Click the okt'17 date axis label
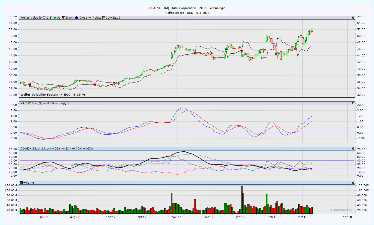Screen dimensions: 374x225 [142, 217]
